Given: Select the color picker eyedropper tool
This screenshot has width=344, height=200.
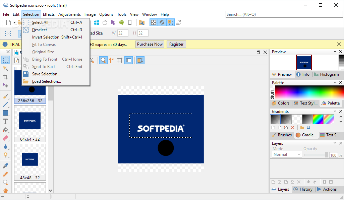Looking at the screenshot, I should [x=5, y=166].
